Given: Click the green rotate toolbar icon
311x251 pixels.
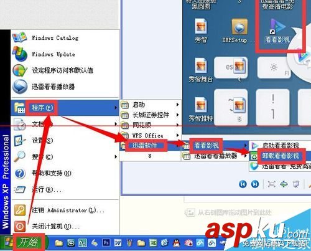Looking at the screenshot, I should [284, 184].
